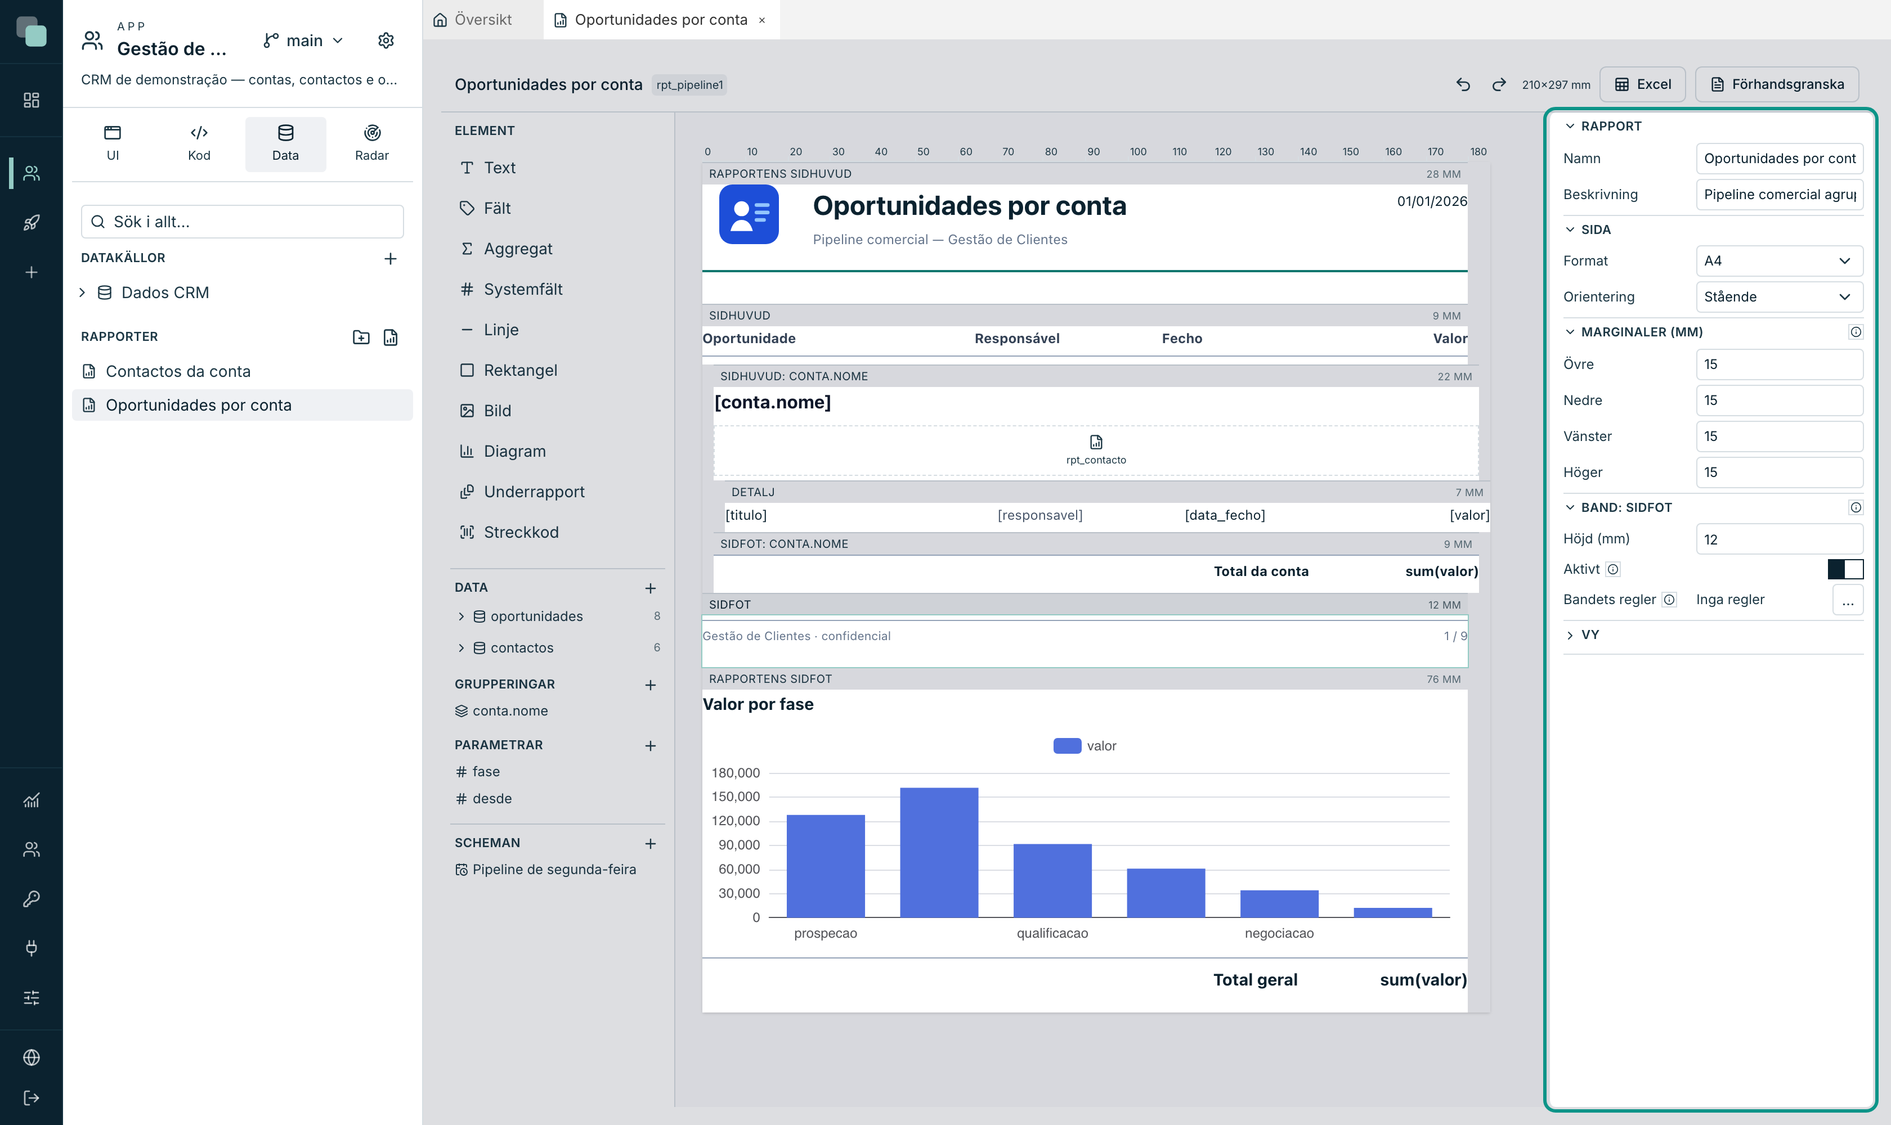1891x1125 pixels.
Task: Collapse the RAPPORT section
Action: 1570,126
